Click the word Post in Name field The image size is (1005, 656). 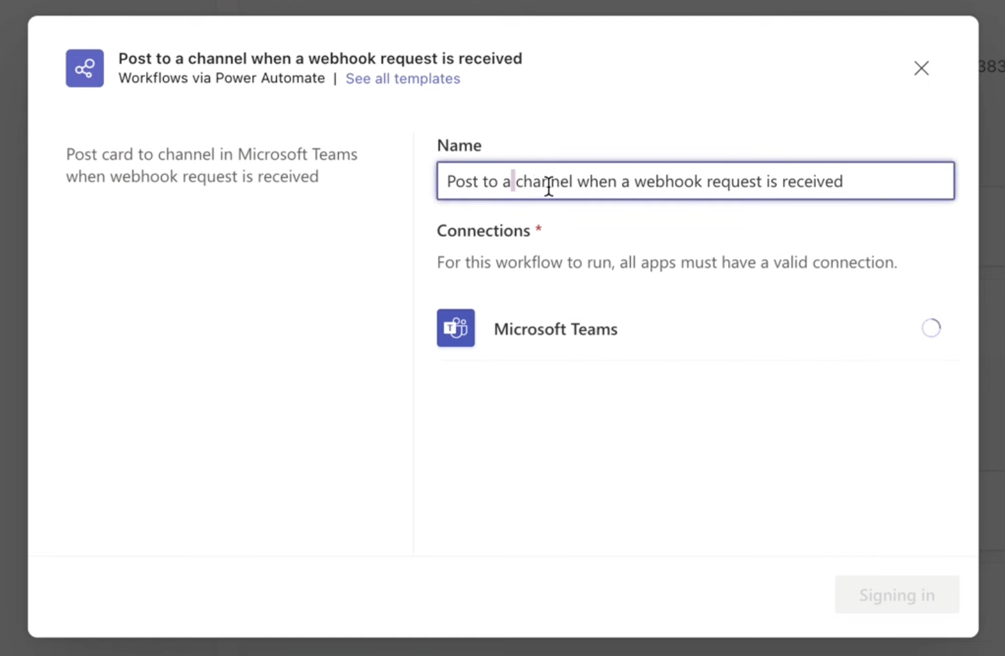462,181
